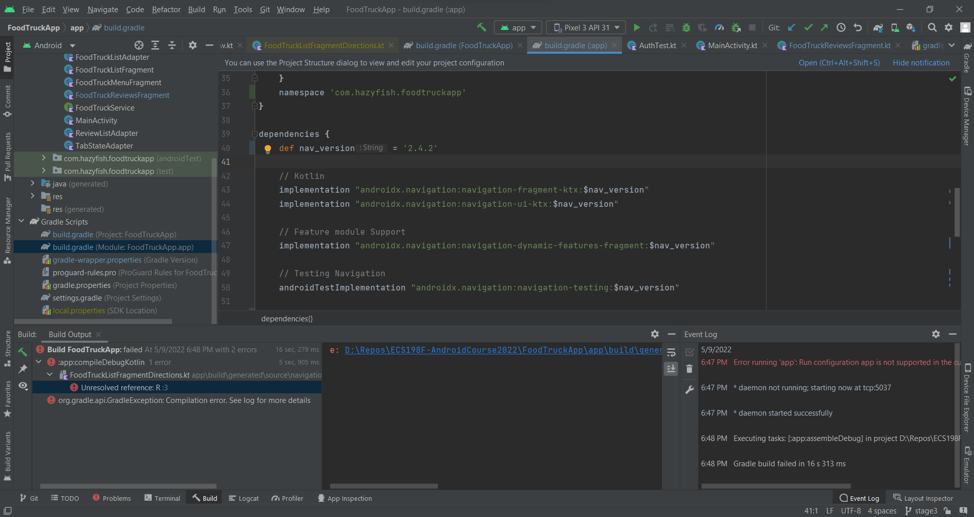Click the editor vertical scrollbar
The width and height of the screenshot is (974, 517).
coord(957,212)
